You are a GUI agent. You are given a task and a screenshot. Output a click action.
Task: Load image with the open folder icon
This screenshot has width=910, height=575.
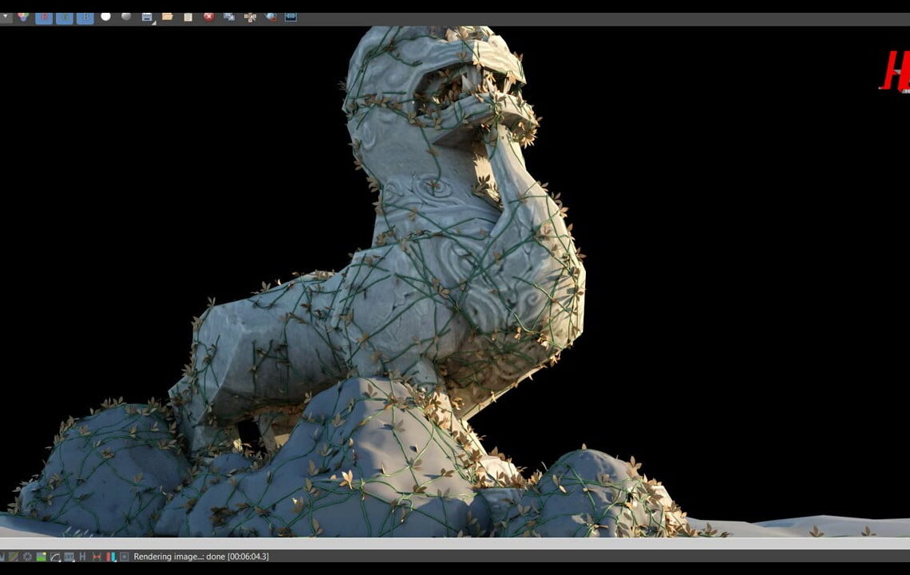click(x=168, y=16)
